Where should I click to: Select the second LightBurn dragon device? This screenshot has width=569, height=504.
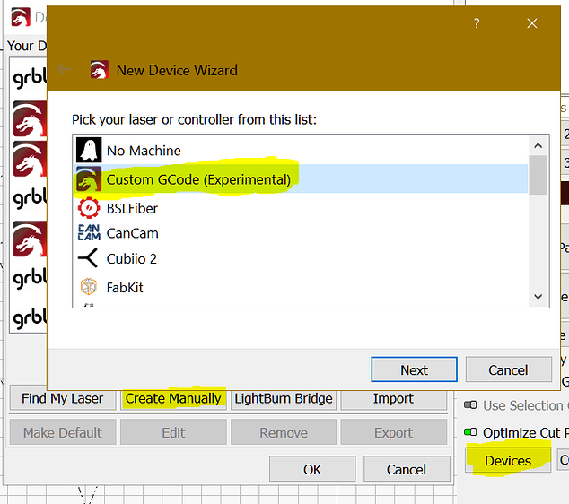pos(29,159)
